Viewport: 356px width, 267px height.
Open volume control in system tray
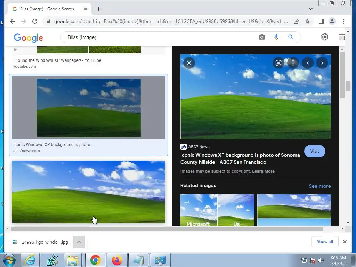(321, 260)
